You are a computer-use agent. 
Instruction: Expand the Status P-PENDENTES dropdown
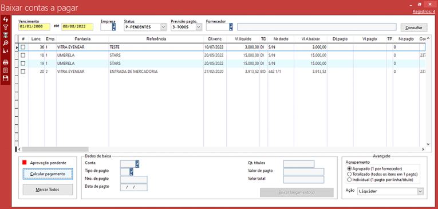[163, 27]
